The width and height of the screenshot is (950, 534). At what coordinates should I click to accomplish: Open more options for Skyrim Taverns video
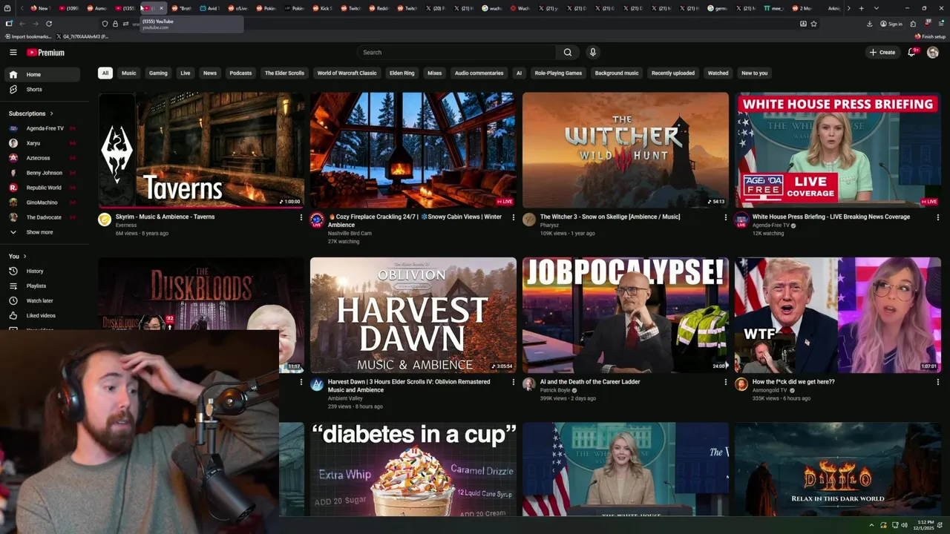(x=301, y=217)
